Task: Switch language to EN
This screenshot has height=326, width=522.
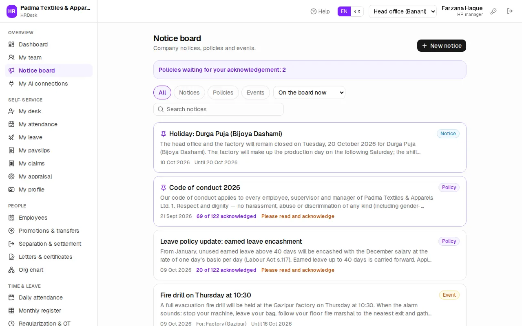Action: (x=344, y=11)
